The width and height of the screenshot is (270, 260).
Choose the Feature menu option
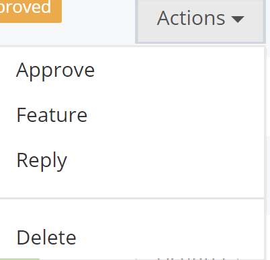click(x=132, y=115)
